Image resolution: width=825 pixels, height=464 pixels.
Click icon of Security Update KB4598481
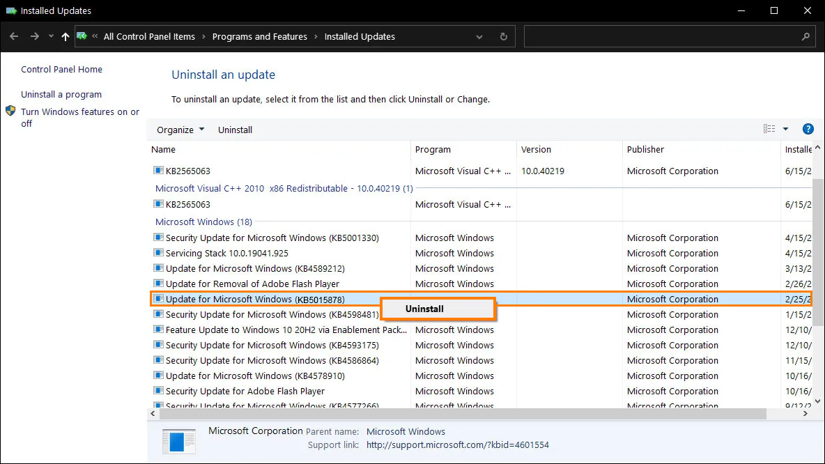click(x=158, y=314)
